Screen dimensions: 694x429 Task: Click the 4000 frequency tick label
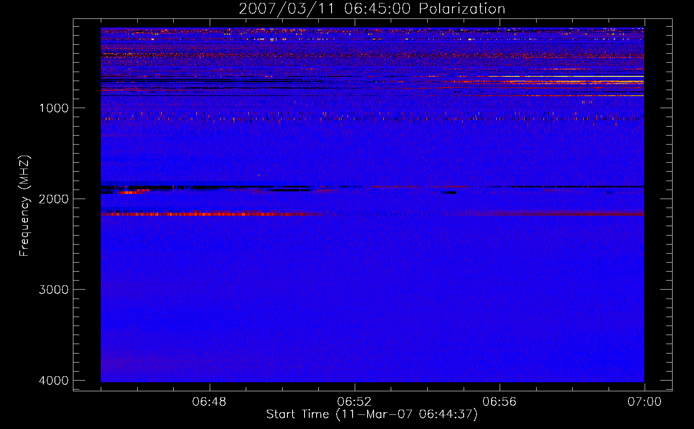[x=54, y=381]
